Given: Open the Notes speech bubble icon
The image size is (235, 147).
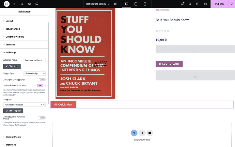Looking at the screenshot, I should [x=37, y=4].
